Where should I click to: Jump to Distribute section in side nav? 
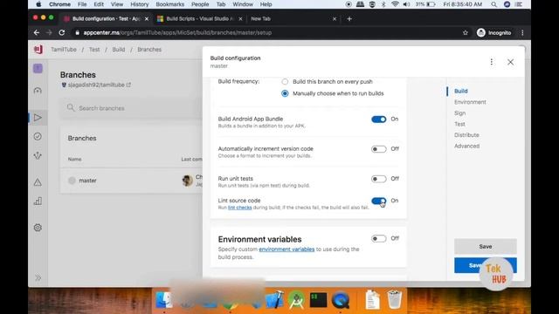pyautogui.click(x=466, y=135)
